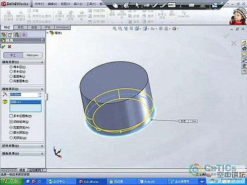Open fillet help question mark
Image resolution: width=247 pixels, height=185 pixels.
pos(42,40)
